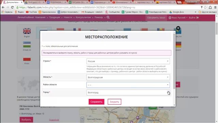Open the Сообщество bookmark

113,12
